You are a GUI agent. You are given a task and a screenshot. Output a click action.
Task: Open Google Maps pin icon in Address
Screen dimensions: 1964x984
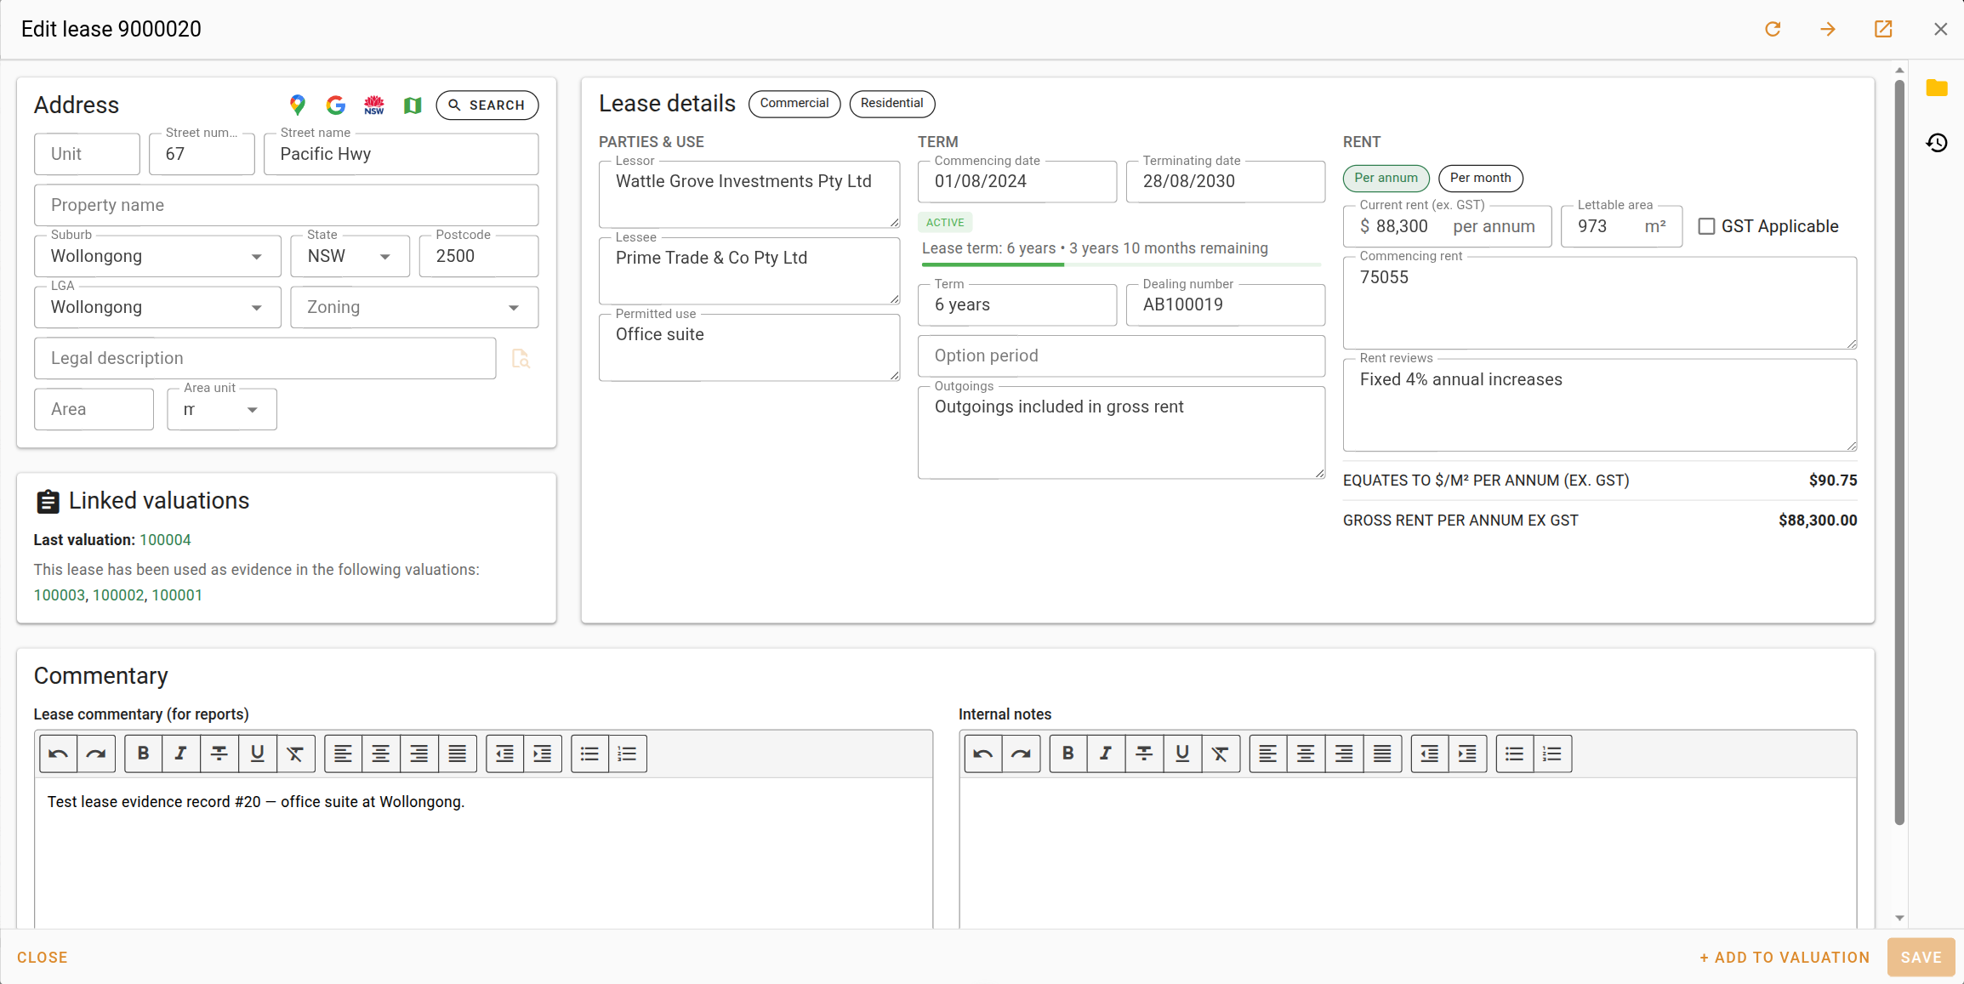[297, 105]
